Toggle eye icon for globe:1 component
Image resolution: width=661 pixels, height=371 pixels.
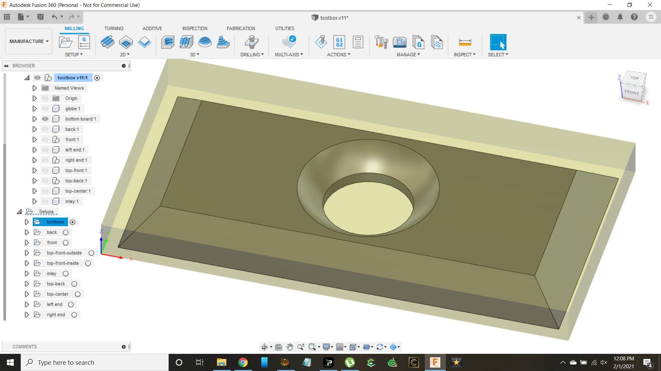coord(45,108)
